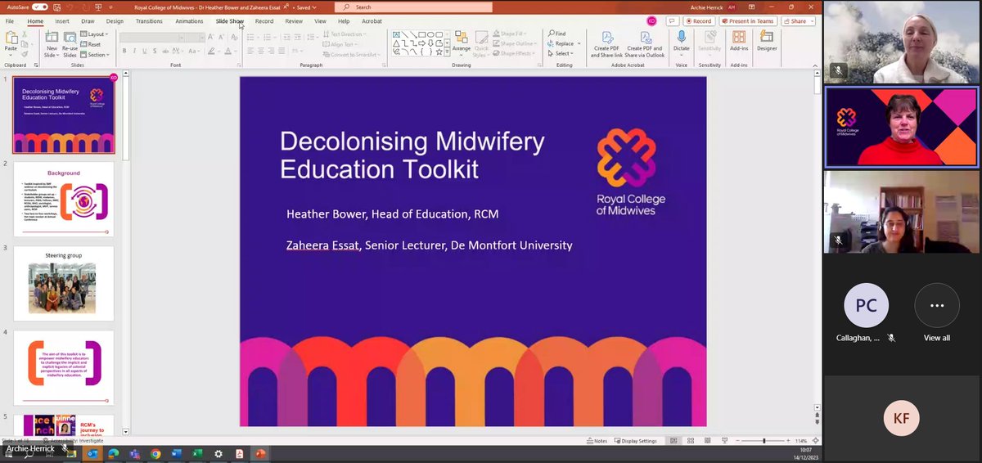Image resolution: width=982 pixels, height=463 pixels.
Task: Toggle Underline formatting
Action: coord(146,51)
